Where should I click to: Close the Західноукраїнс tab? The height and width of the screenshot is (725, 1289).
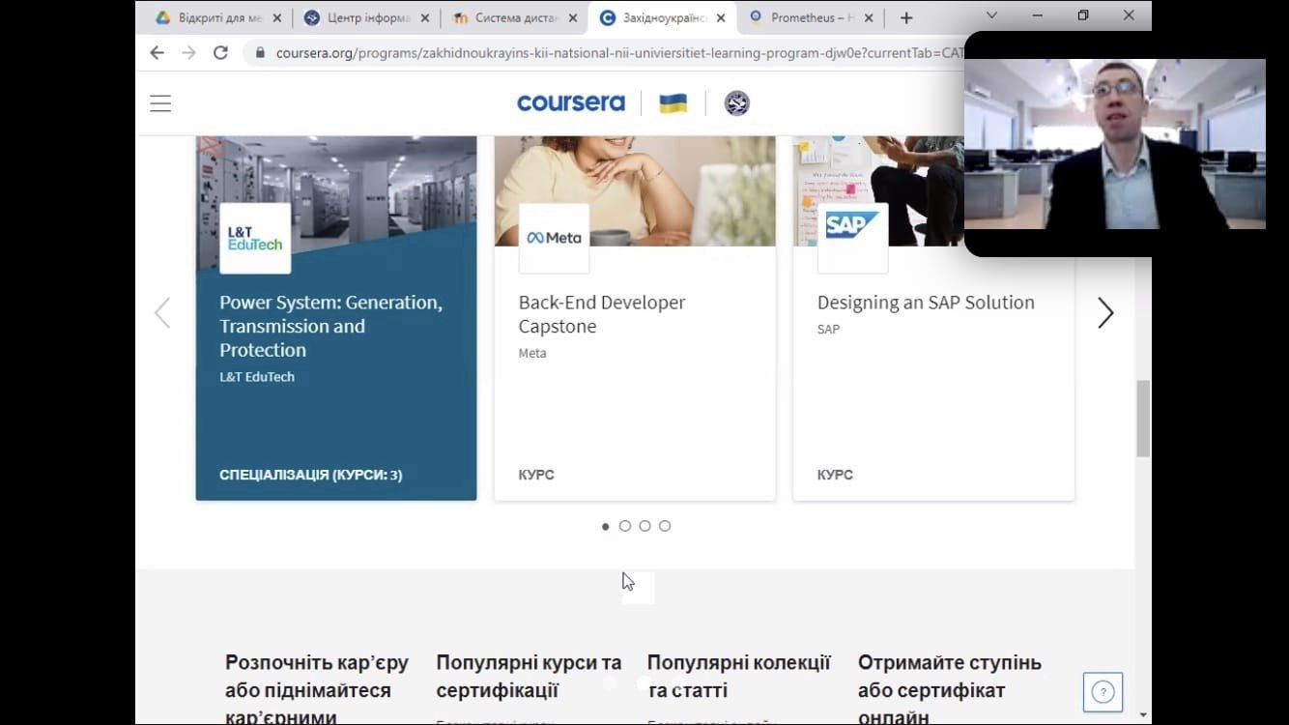(721, 17)
